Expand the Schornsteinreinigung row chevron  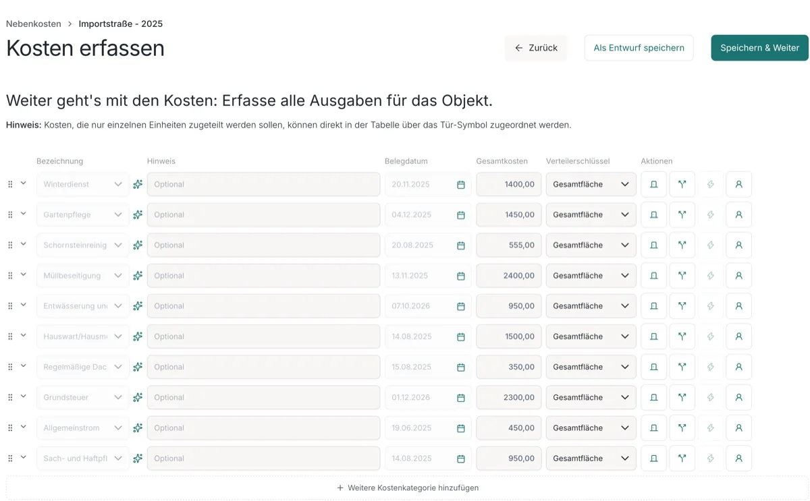click(23, 243)
